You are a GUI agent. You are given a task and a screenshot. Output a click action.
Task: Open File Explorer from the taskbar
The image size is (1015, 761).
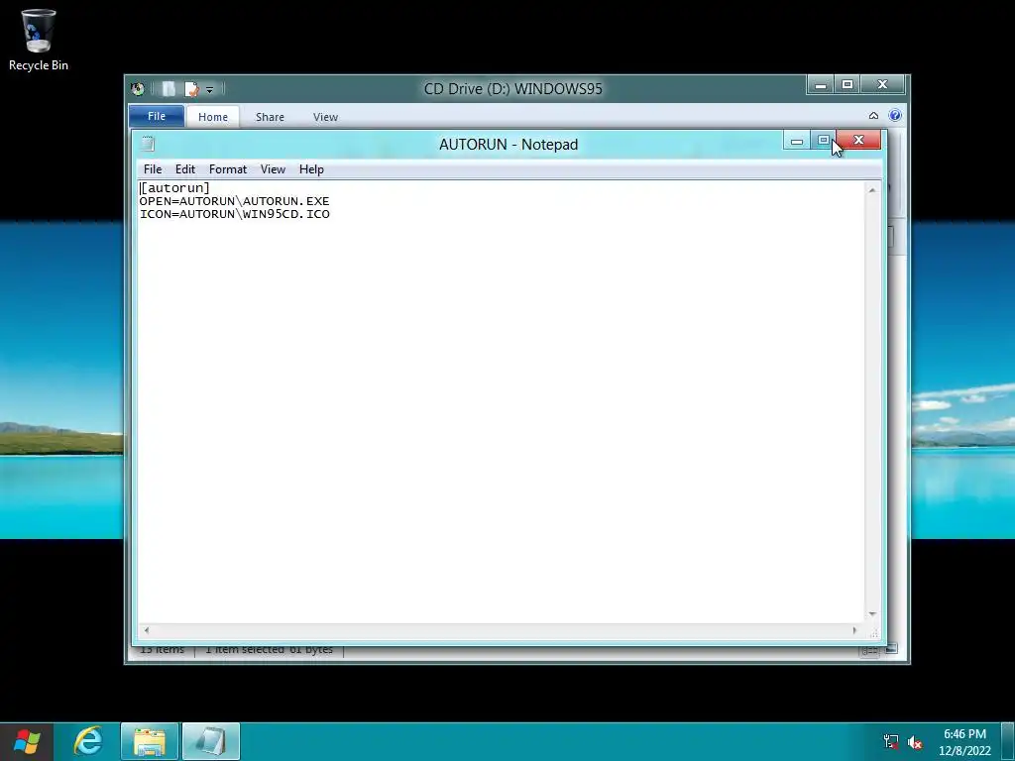click(150, 741)
